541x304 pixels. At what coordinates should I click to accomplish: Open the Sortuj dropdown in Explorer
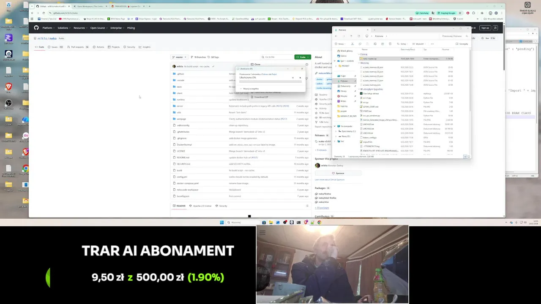403,43
